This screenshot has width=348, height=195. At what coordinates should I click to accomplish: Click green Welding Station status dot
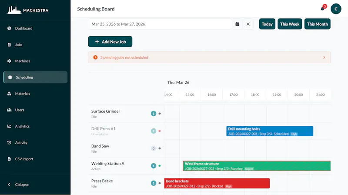[x=160, y=166]
